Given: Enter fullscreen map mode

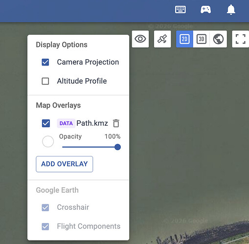Looking at the screenshot, I should [x=241, y=39].
